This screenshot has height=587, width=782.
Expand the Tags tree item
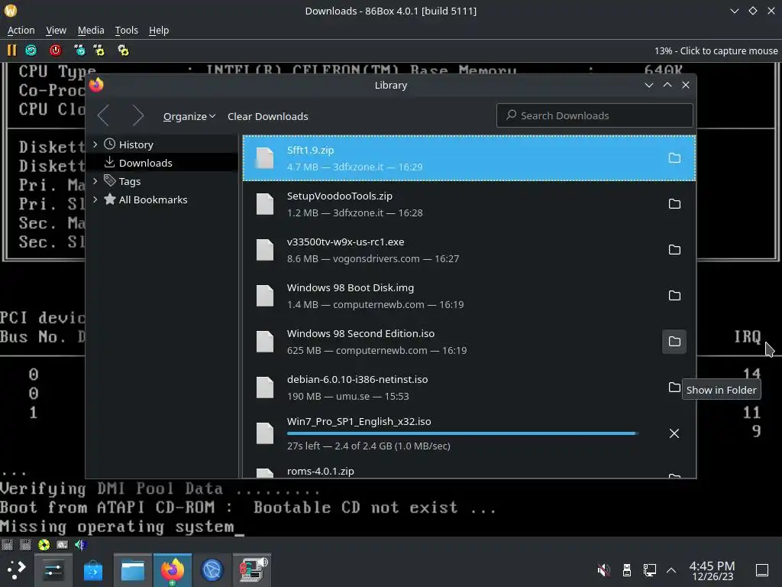(x=95, y=181)
